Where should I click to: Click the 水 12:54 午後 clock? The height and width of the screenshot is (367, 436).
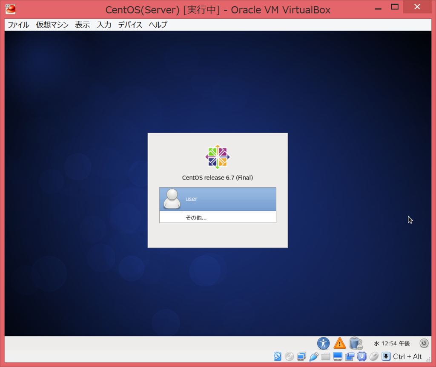392,343
